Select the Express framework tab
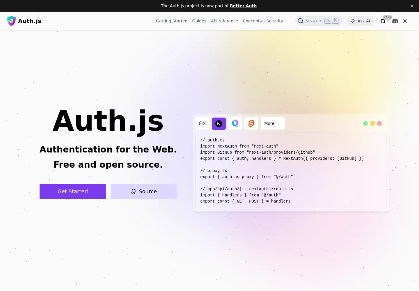Image resolution: width=419 pixels, height=291 pixels. point(203,123)
